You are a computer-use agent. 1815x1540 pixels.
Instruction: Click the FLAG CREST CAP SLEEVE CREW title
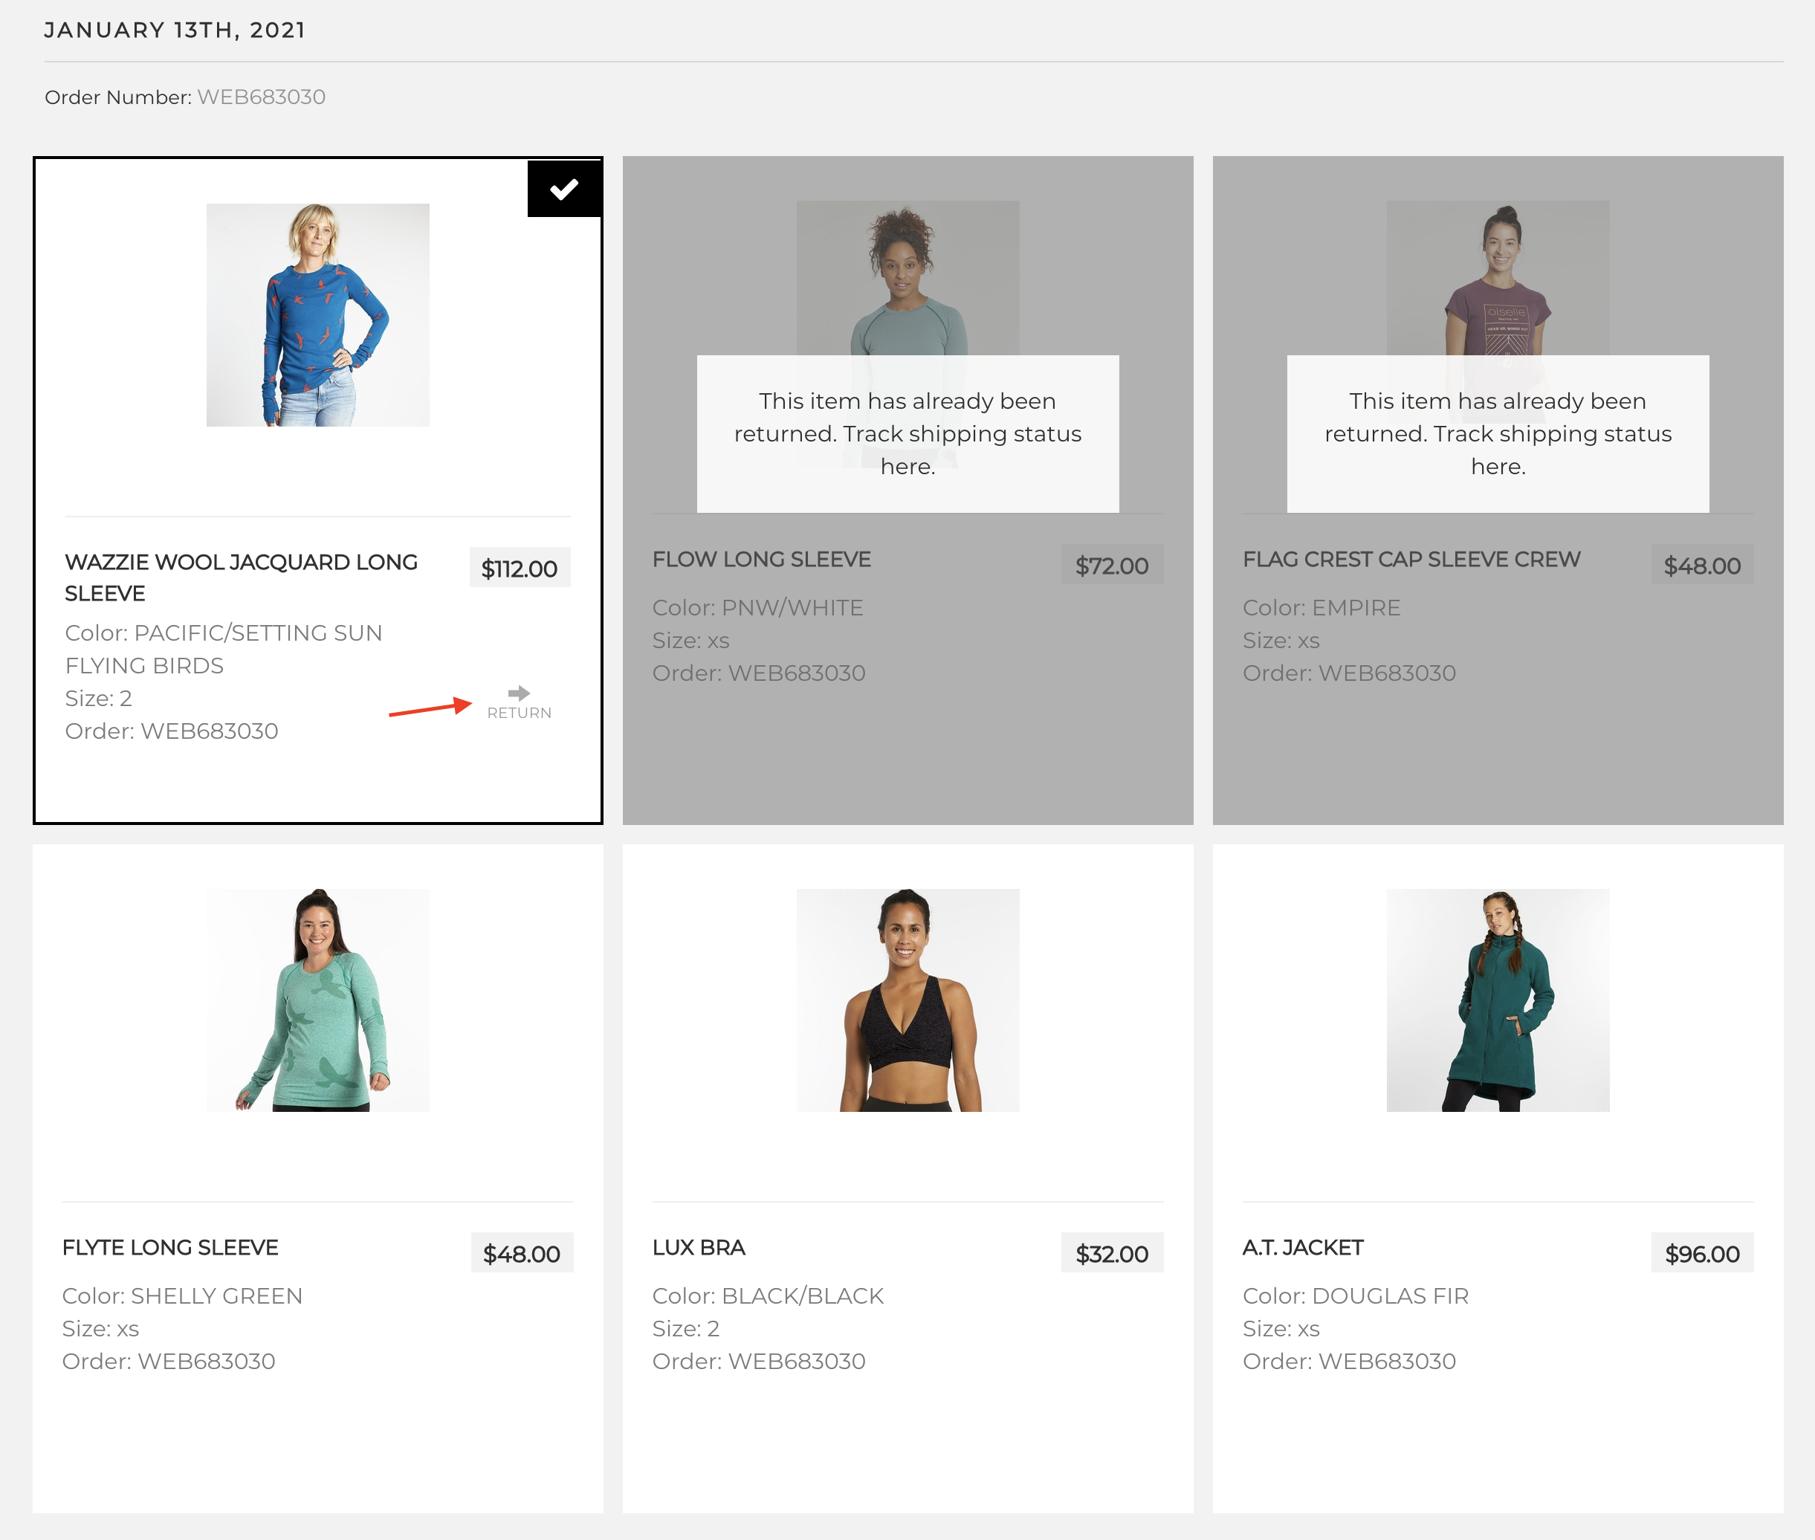click(1411, 560)
